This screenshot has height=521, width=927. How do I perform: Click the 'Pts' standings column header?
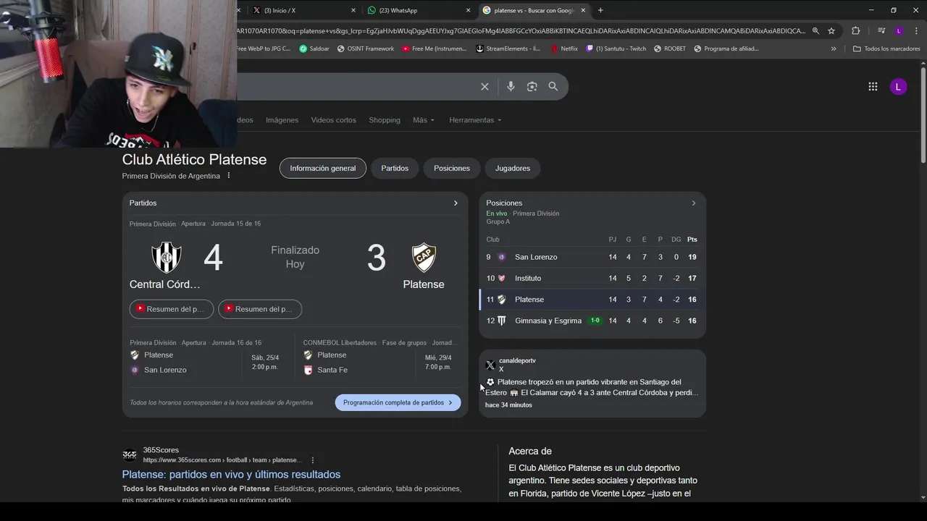[x=692, y=240]
